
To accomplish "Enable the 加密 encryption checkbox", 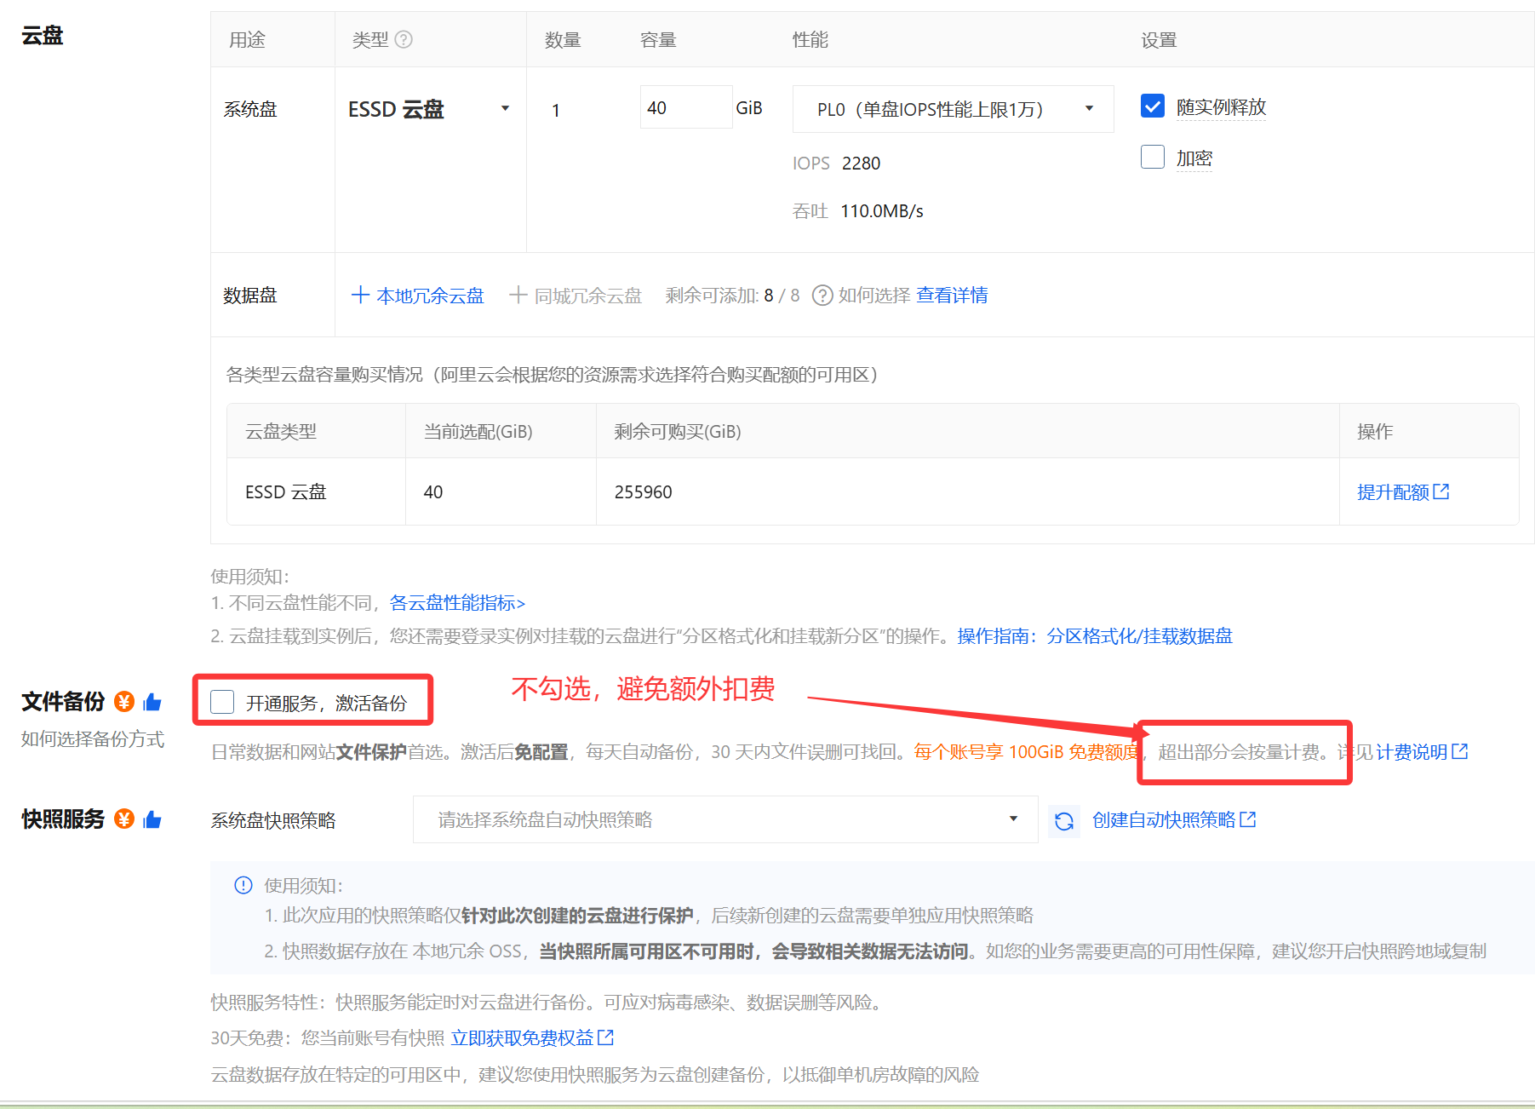I will click(x=1152, y=157).
